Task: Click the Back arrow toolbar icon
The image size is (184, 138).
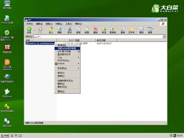Action: [29, 30]
